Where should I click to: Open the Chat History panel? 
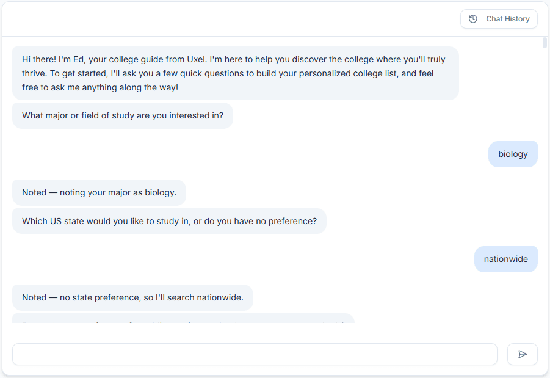pos(499,19)
